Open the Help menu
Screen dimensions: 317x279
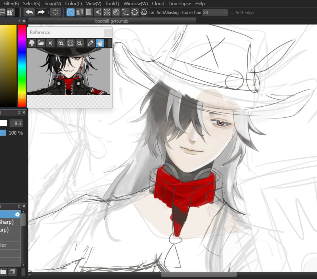pyautogui.click(x=200, y=4)
